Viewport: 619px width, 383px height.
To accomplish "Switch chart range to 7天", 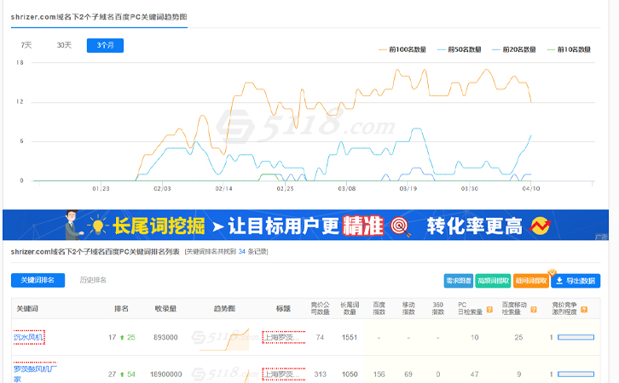I will [26, 45].
